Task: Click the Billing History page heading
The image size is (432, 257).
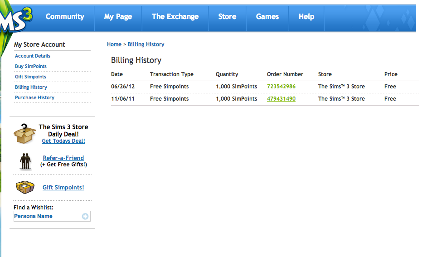Action: [x=136, y=60]
